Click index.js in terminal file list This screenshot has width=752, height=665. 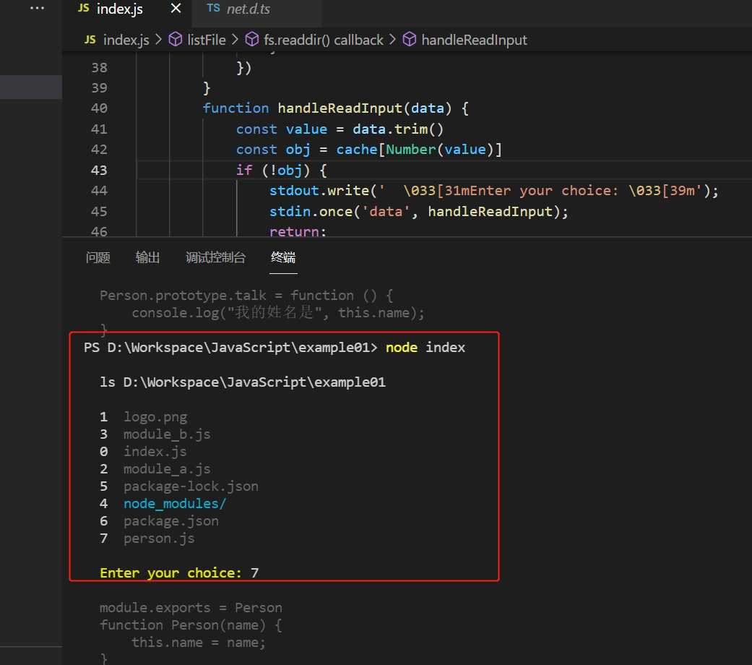[155, 452]
